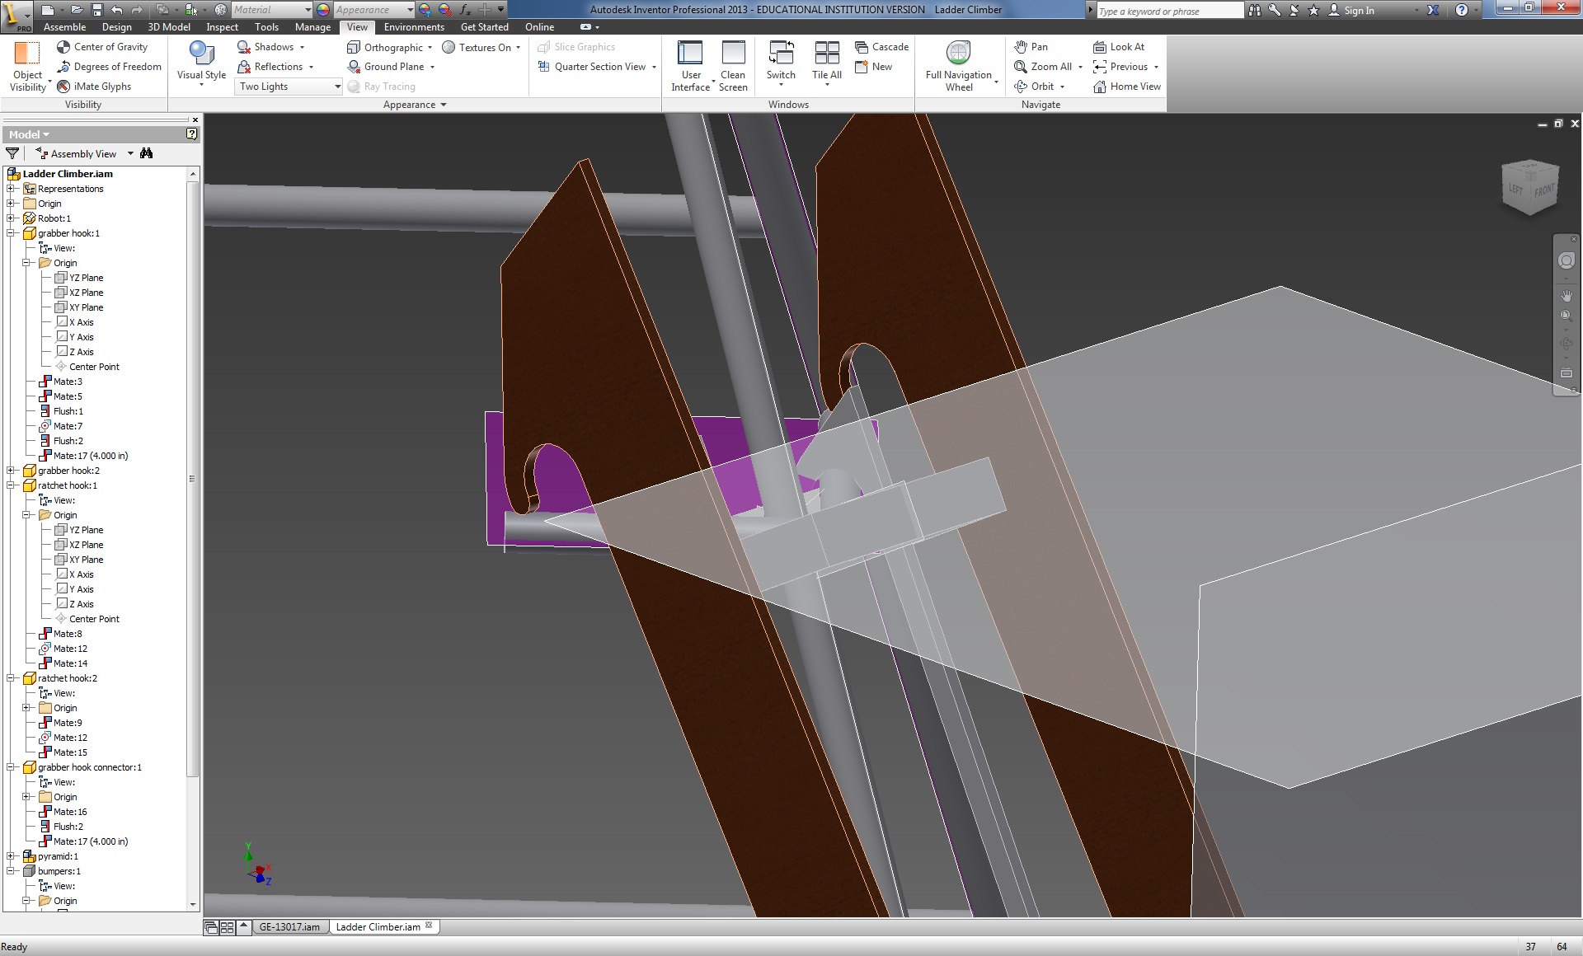This screenshot has height=956, width=1583.
Task: Select the Mate:14 constraint
Action: tap(63, 663)
